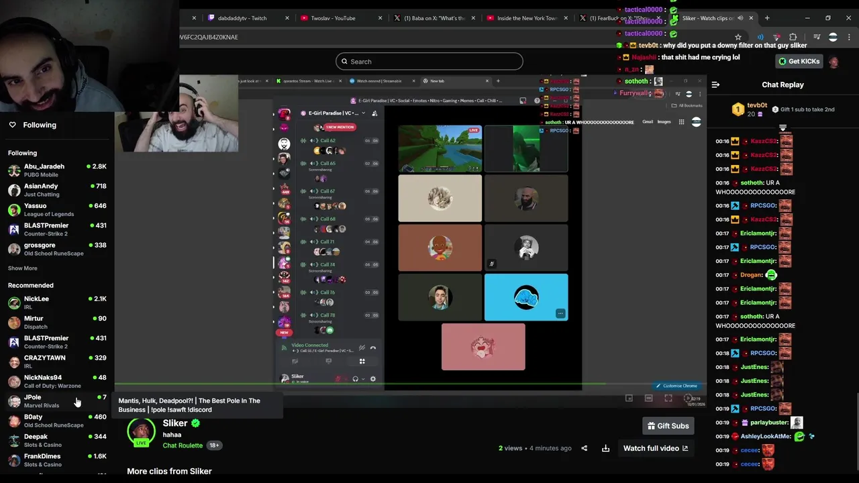
Task: Close the dabdaddytv Twitch tab
Action: [x=287, y=18]
